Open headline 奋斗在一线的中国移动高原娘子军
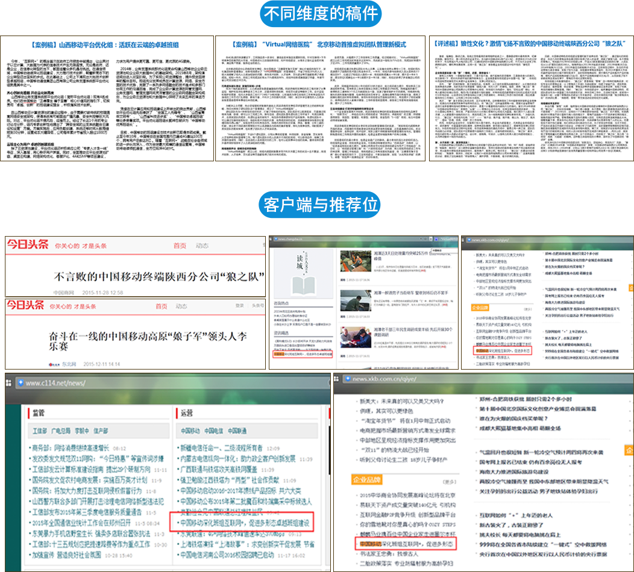 (148, 341)
